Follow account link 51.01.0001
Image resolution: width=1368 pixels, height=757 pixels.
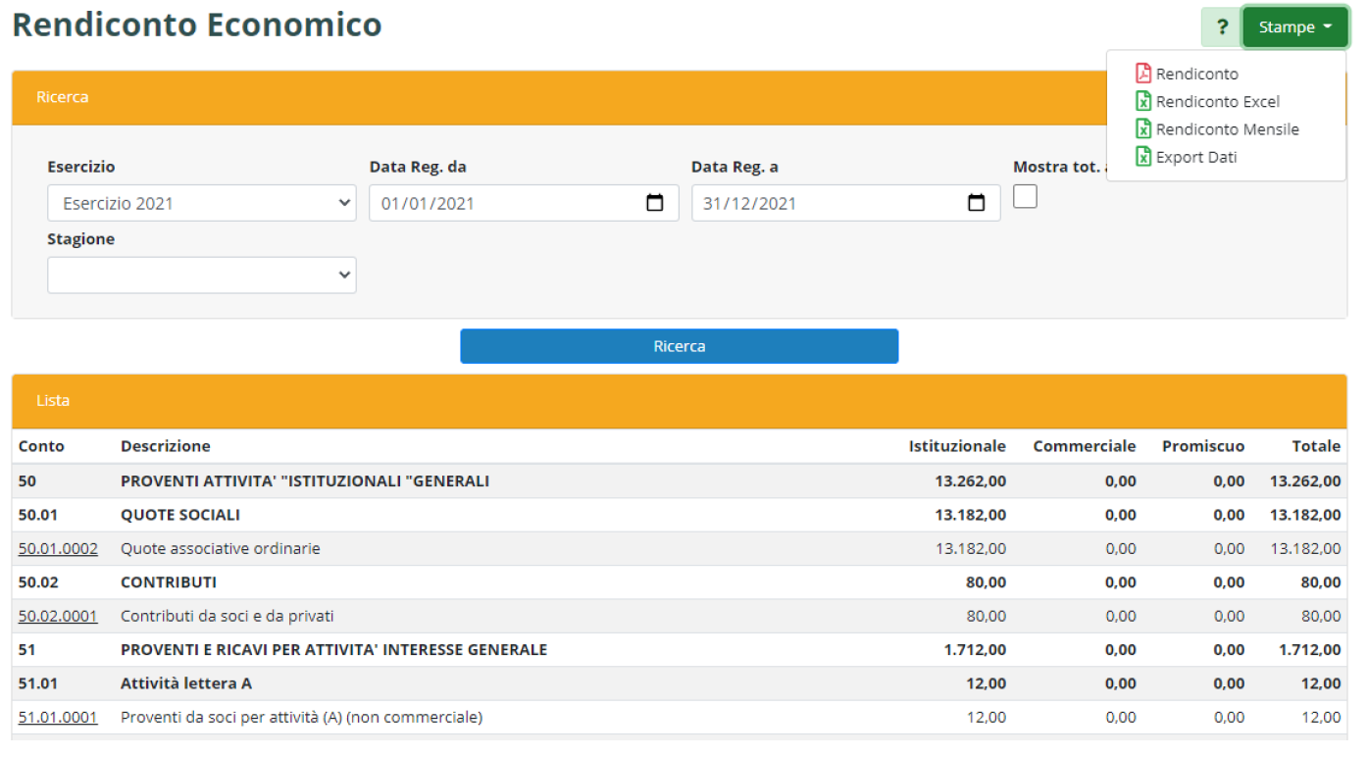58,718
